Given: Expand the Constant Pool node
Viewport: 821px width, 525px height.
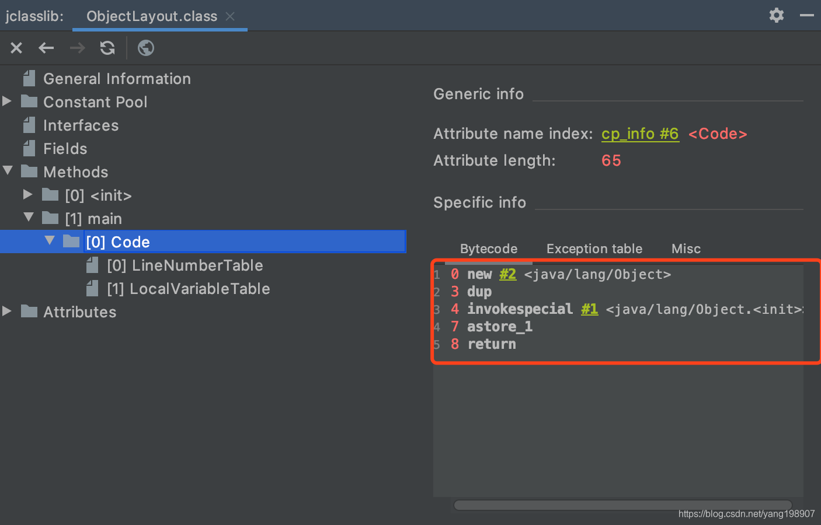Looking at the screenshot, I should click(7, 101).
